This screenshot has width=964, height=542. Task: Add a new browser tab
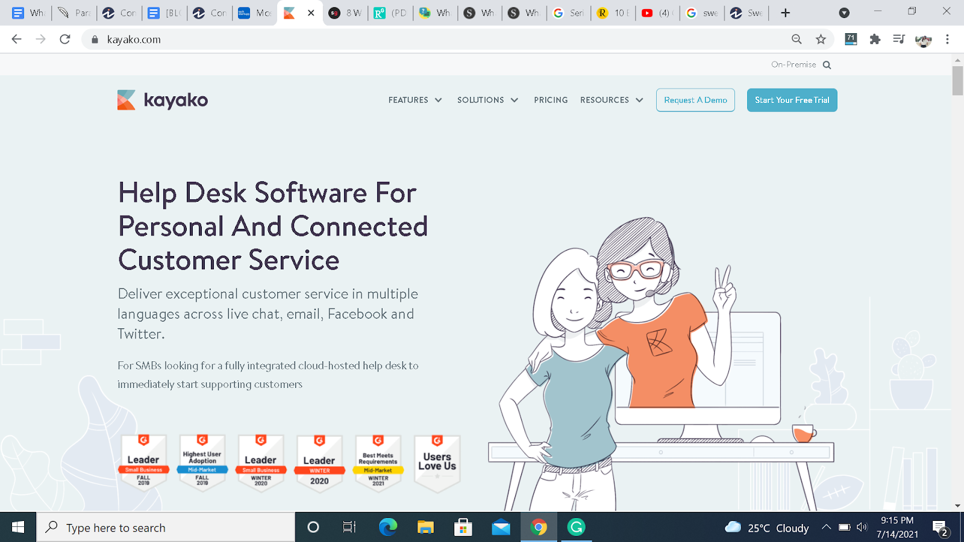tap(785, 13)
